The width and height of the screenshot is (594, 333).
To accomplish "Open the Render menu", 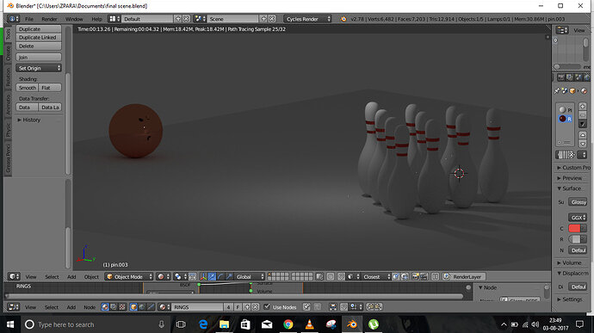I will click(49, 19).
